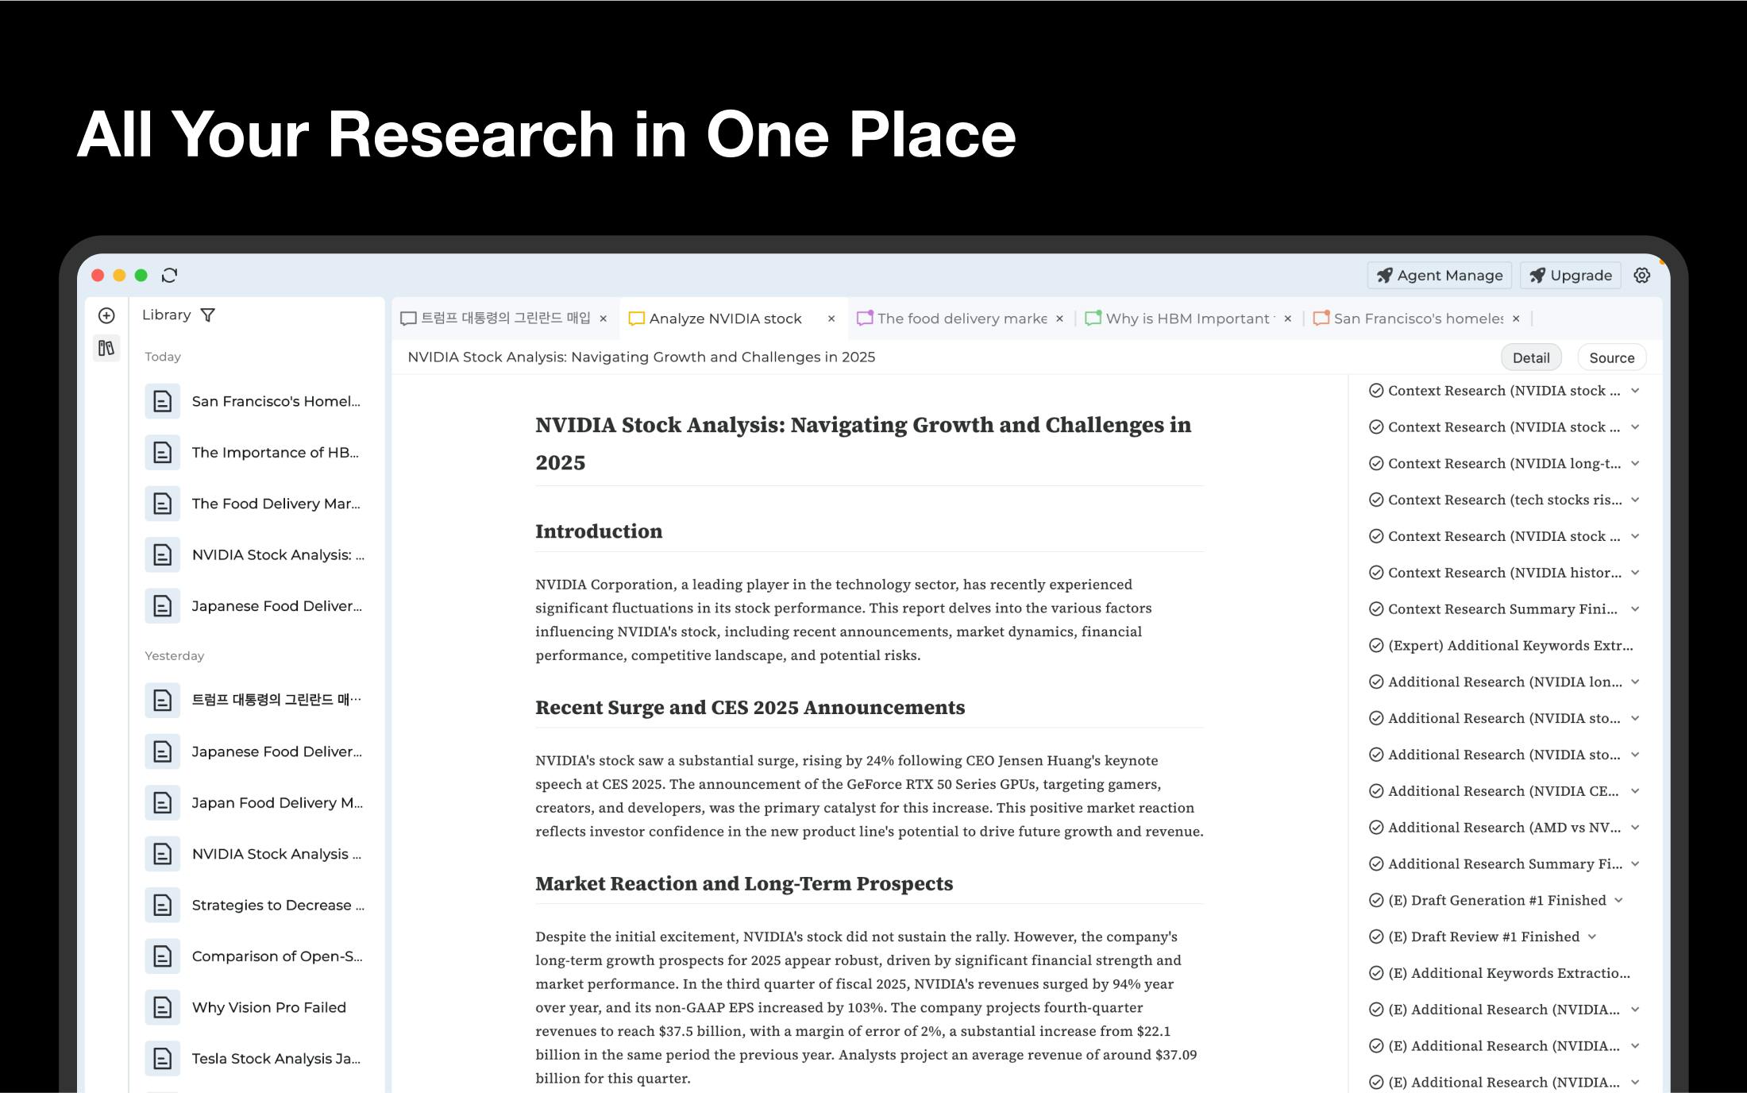Click the document icon for Strategies to Decrease
Screen dimensions: 1747x1093
[162, 905]
